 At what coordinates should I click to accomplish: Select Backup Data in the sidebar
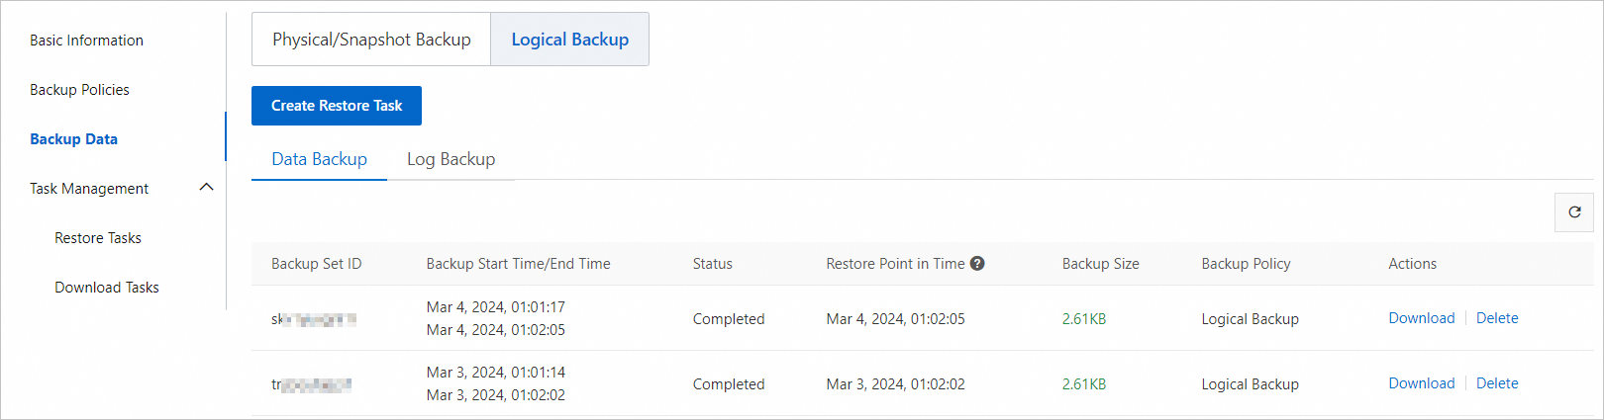click(x=73, y=139)
